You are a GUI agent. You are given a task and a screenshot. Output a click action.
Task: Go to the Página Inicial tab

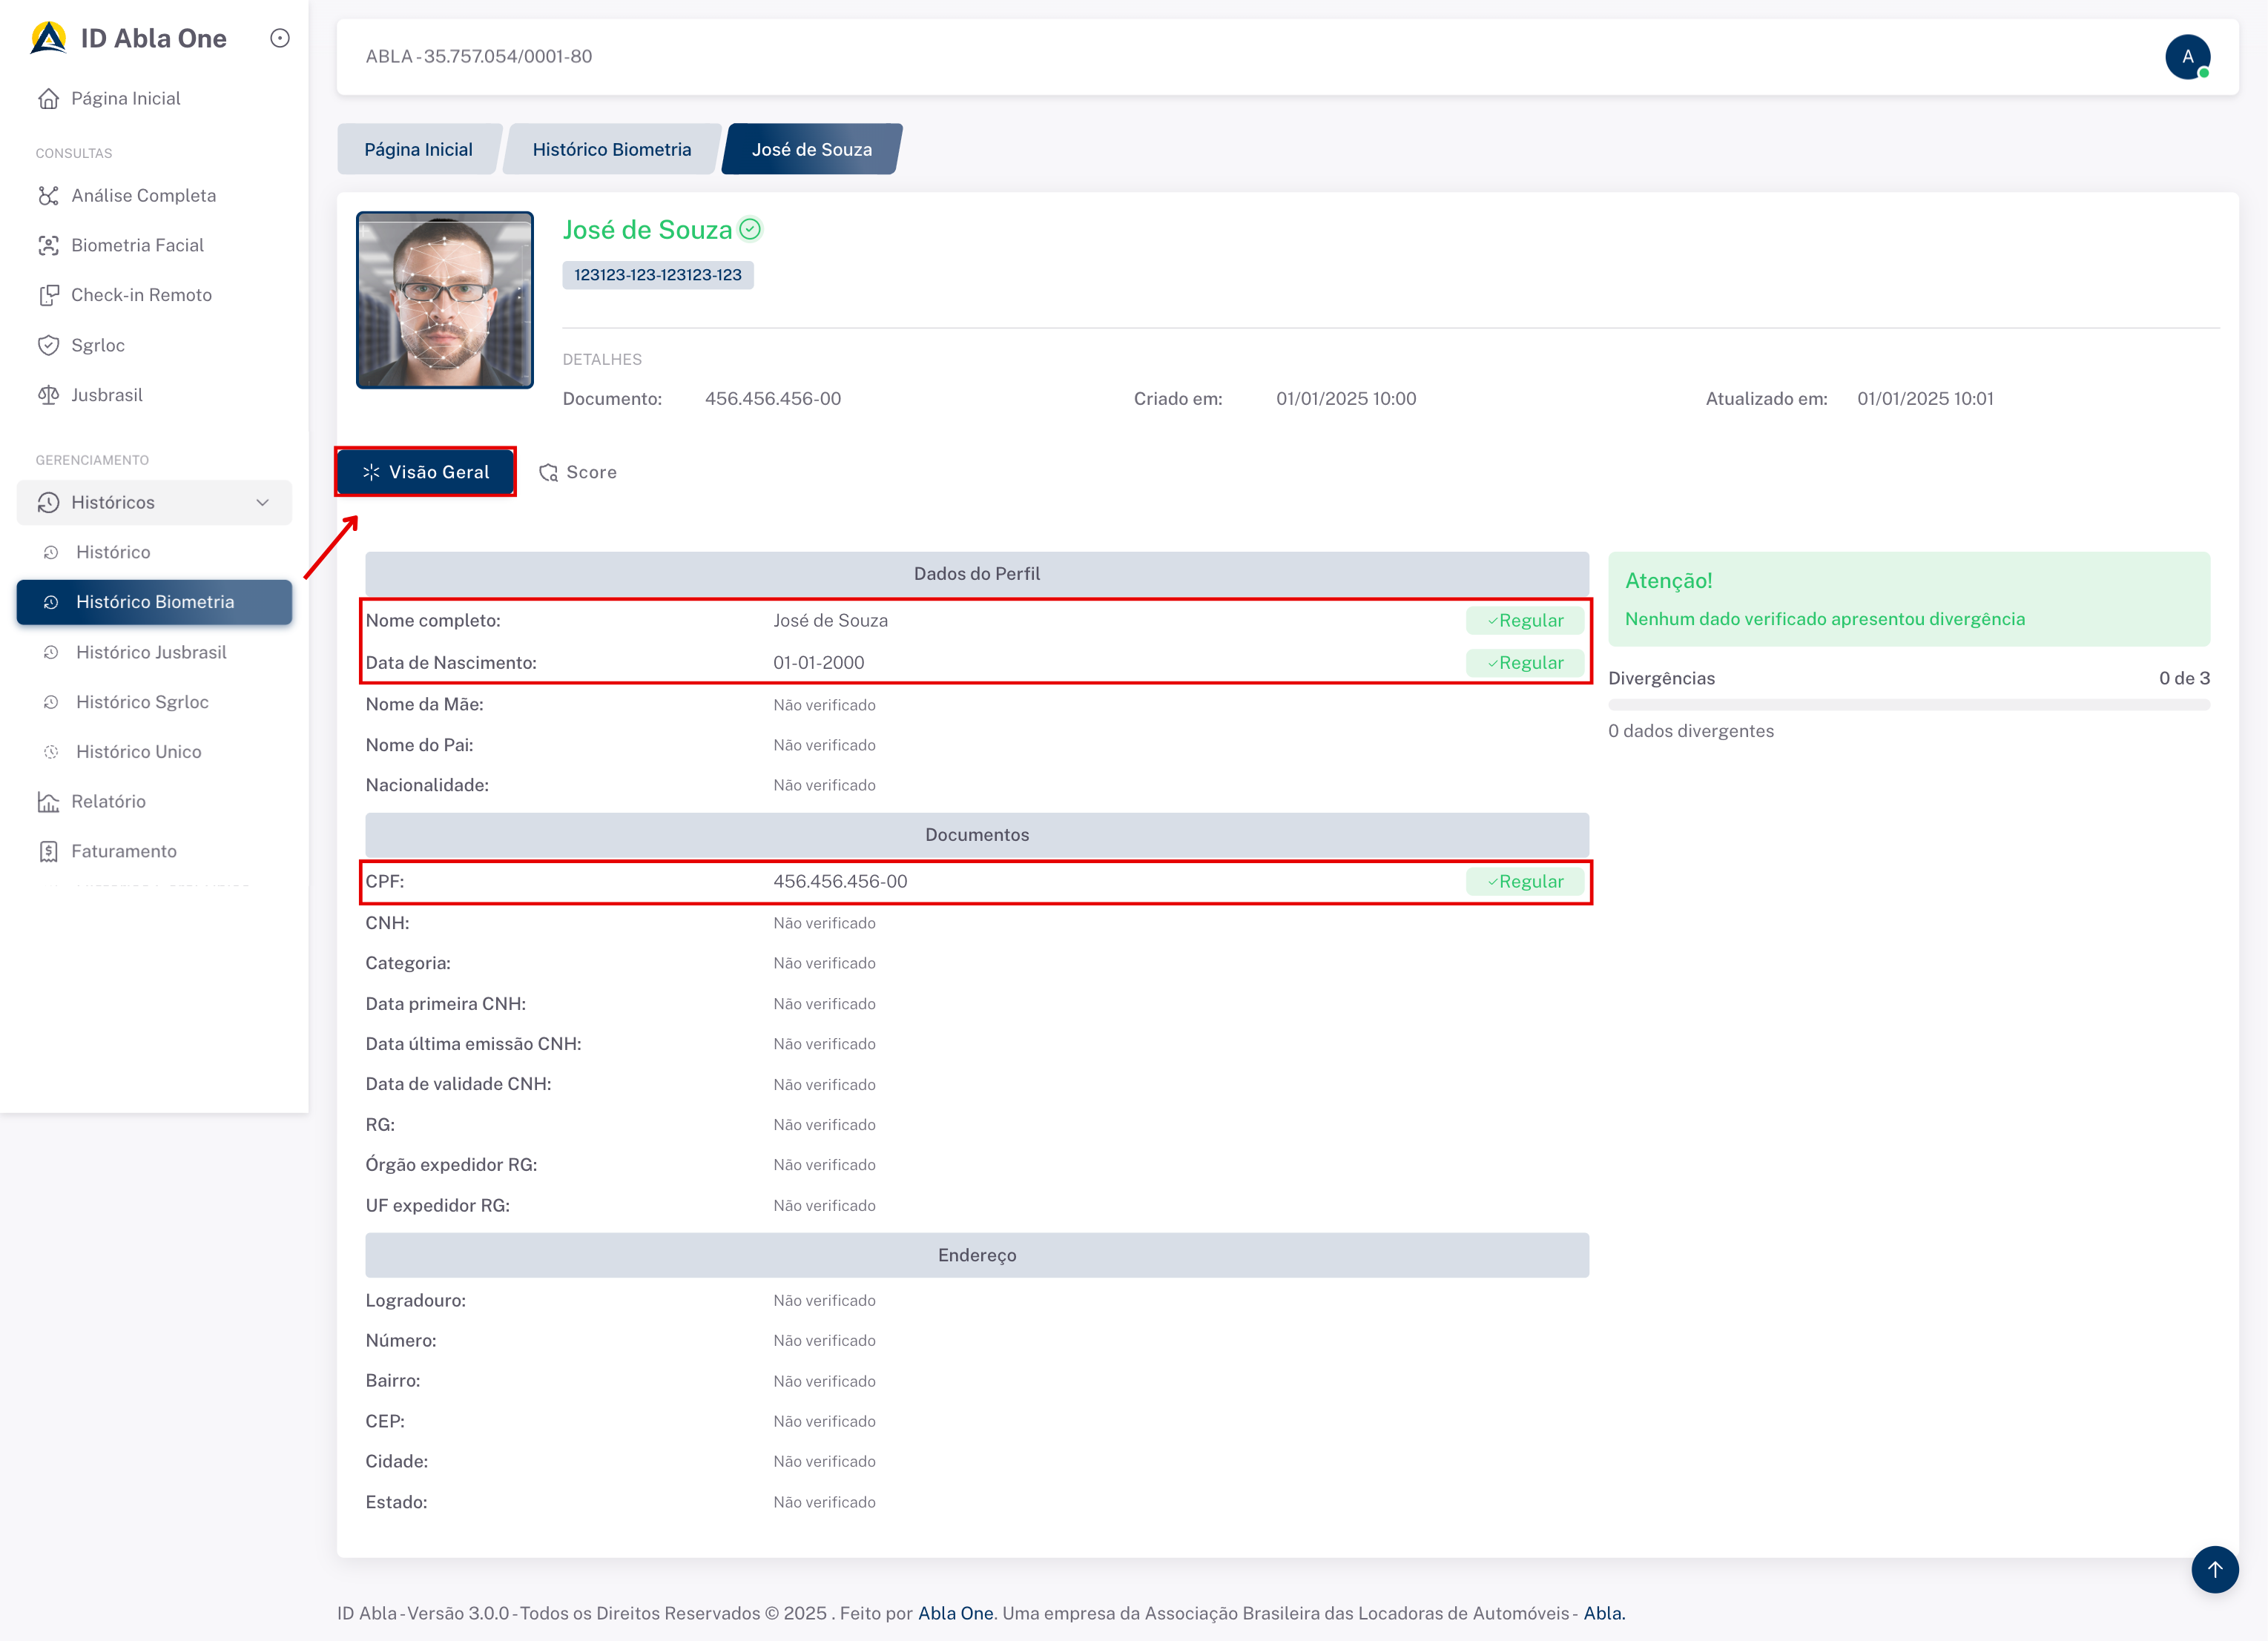(x=418, y=150)
